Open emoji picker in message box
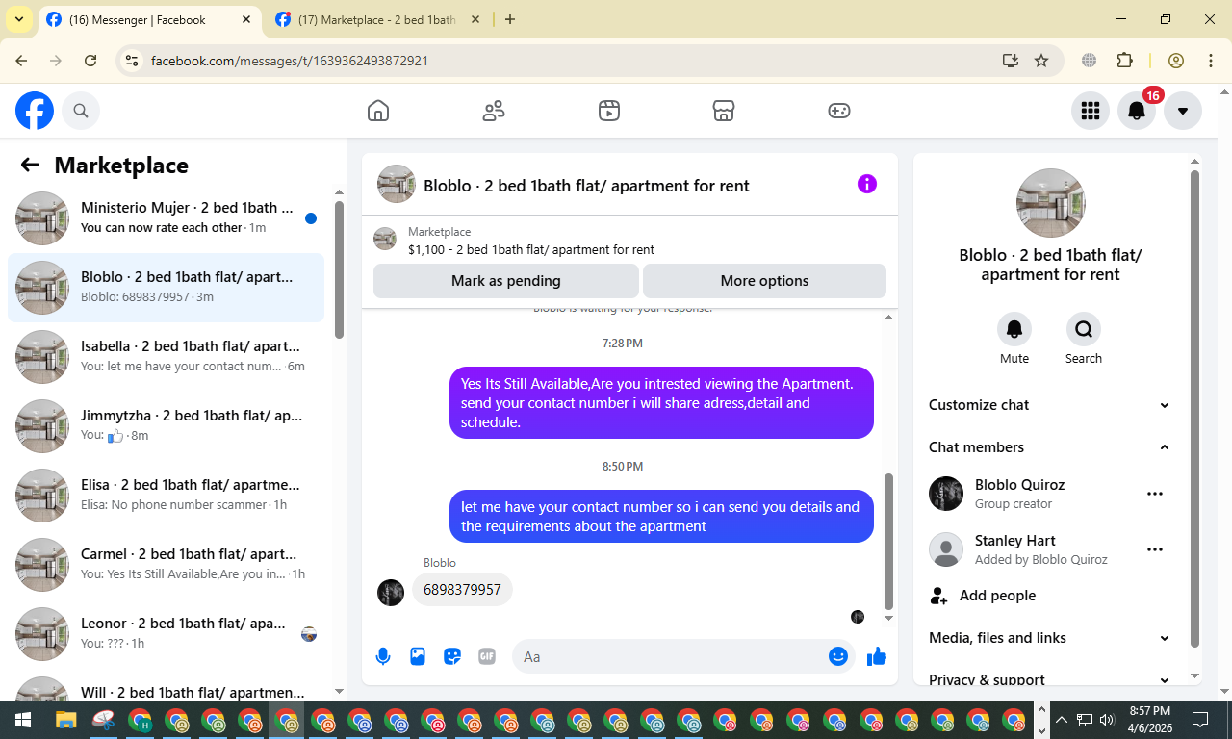The width and height of the screenshot is (1232, 739). (838, 656)
